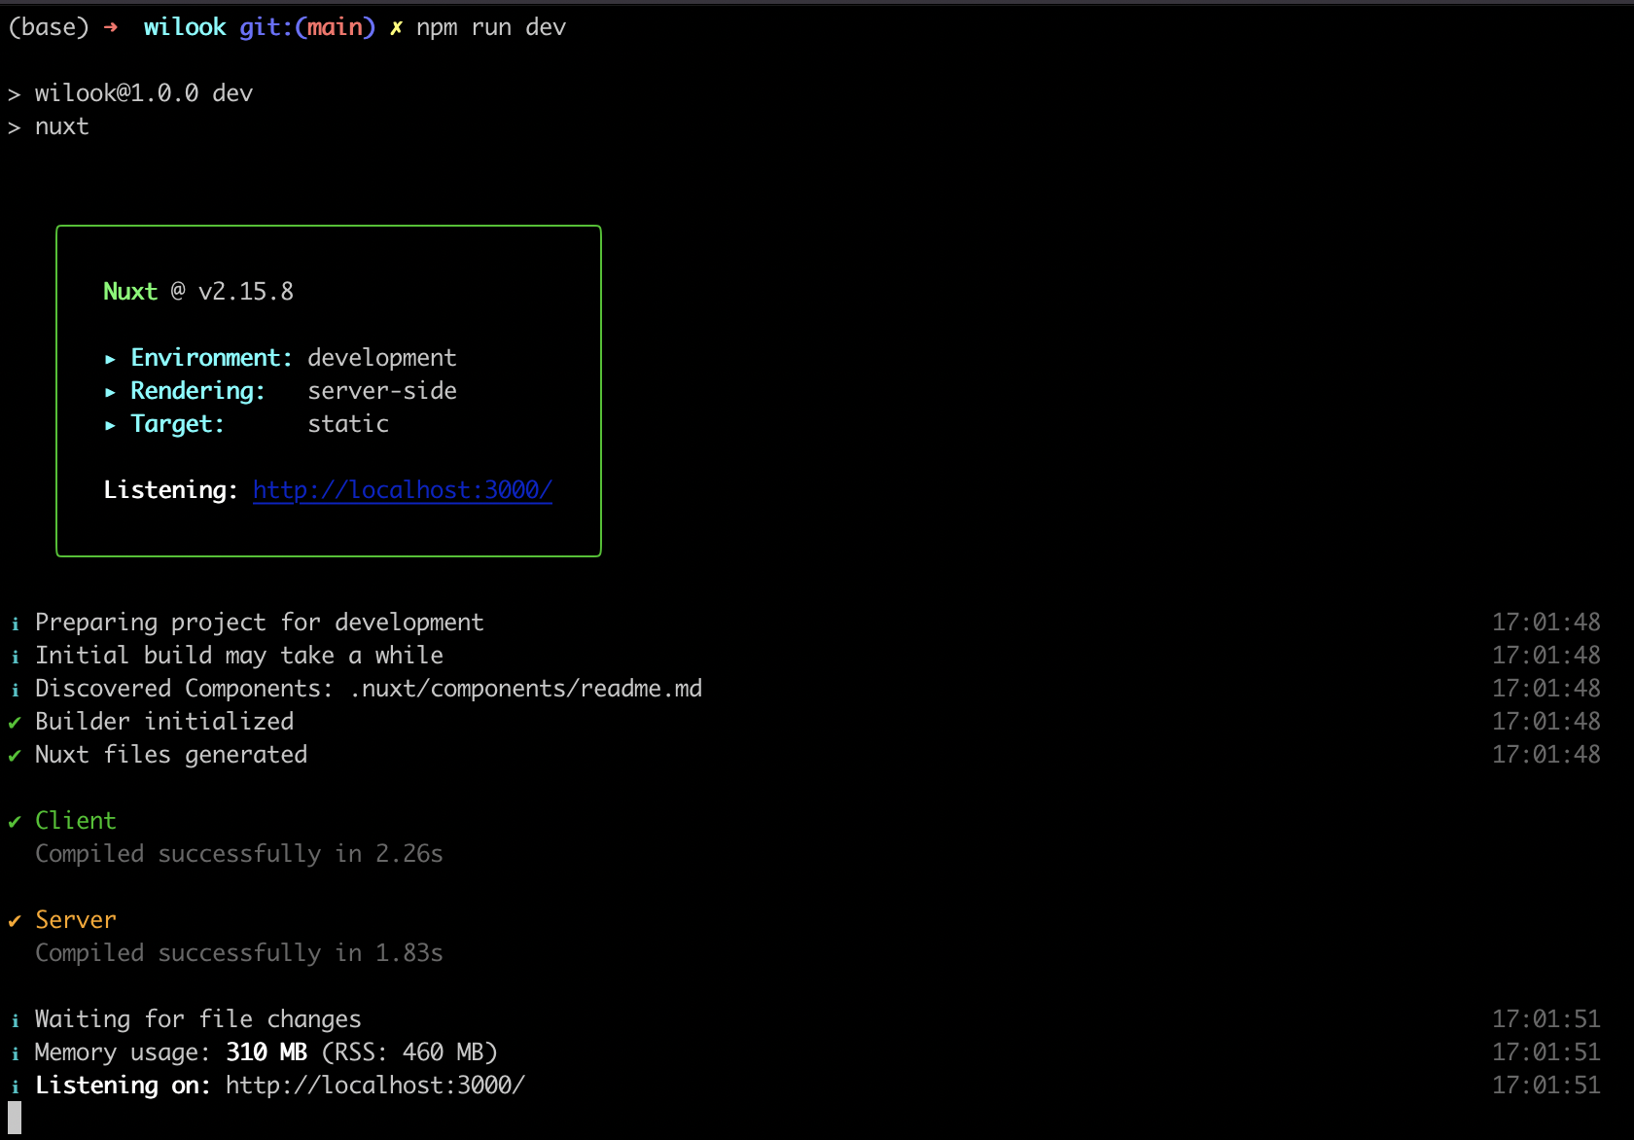Screen dimensions: 1634x1140
Task: Click the timestamp 17:01:48 on Preparing project row
Action: [1546, 623]
